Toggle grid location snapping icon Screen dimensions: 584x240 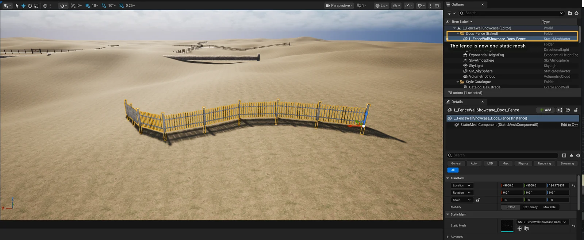pos(88,5)
